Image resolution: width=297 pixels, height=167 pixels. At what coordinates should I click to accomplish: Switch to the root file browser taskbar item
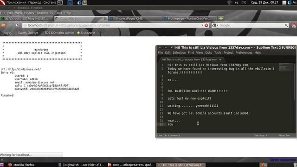click(131, 165)
